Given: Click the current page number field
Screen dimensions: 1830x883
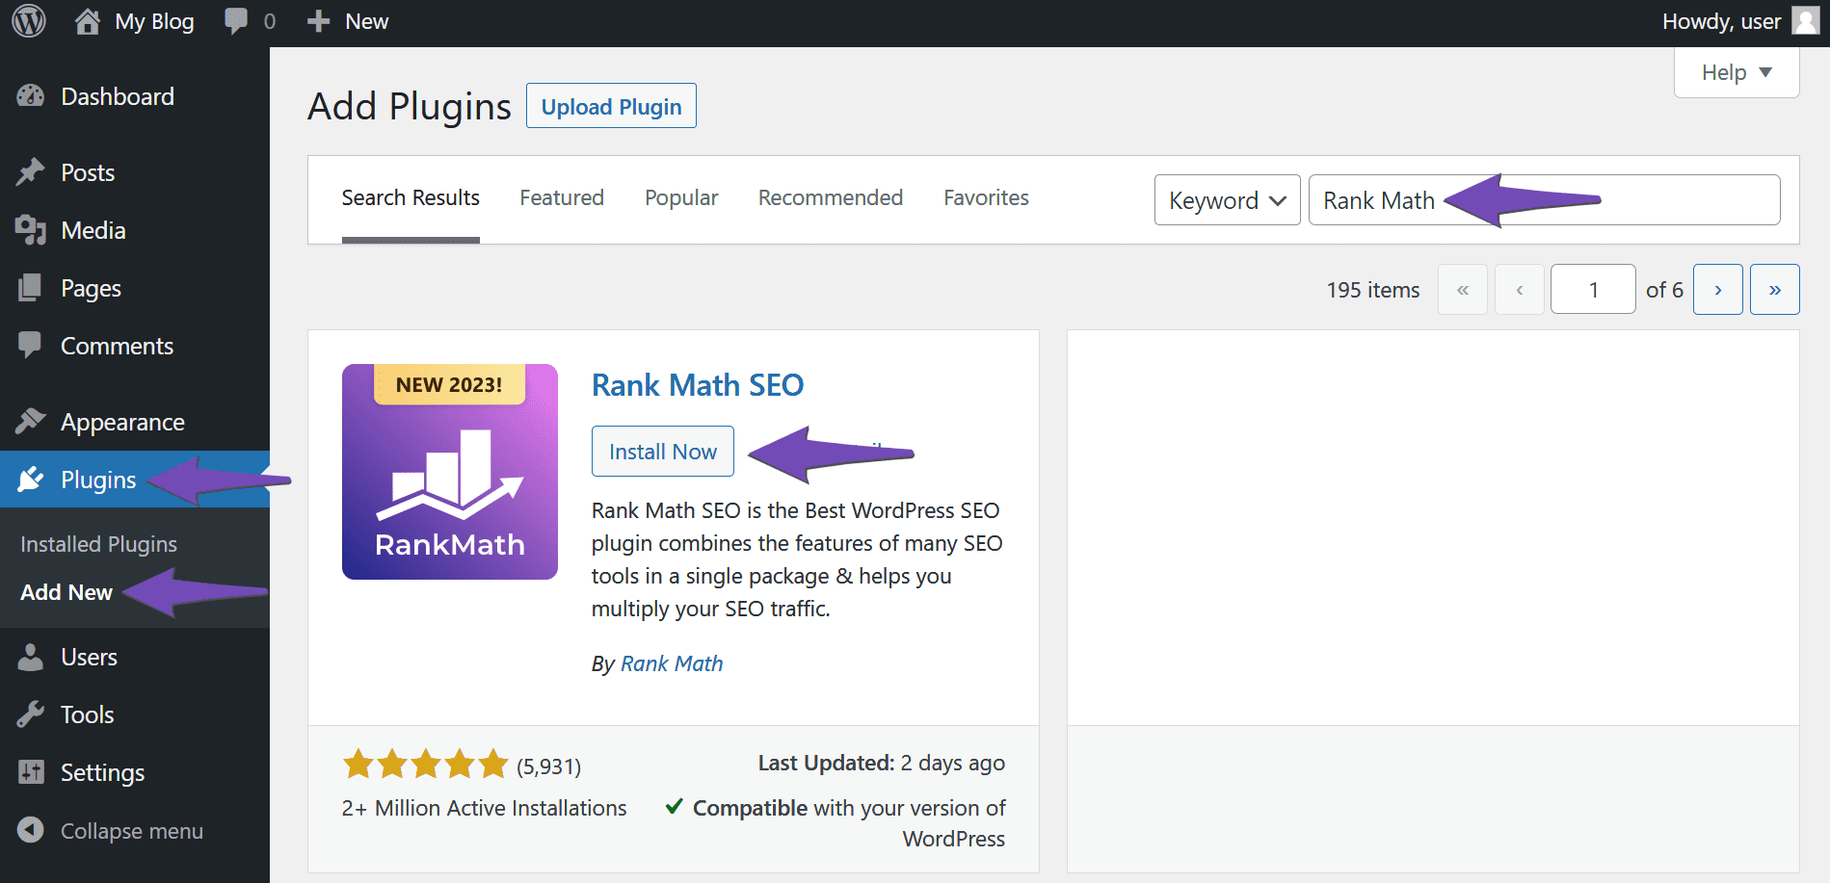Looking at the screenshot, I should click(1593, 289).
